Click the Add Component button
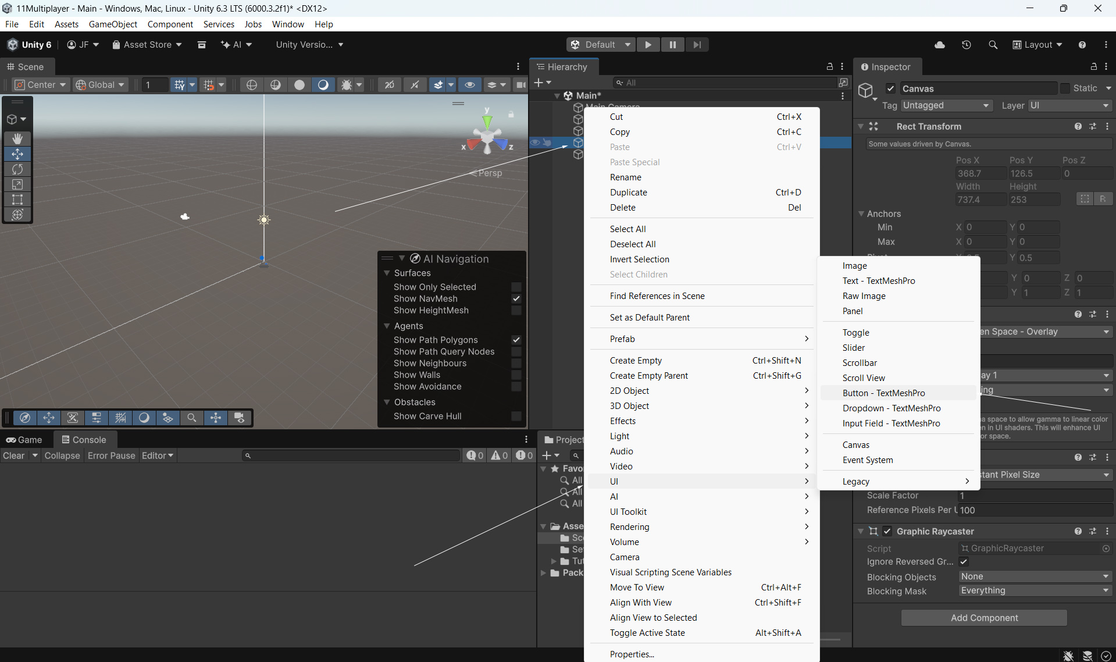 point(984,618)
